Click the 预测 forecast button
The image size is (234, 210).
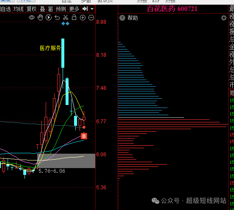point(61,9)
